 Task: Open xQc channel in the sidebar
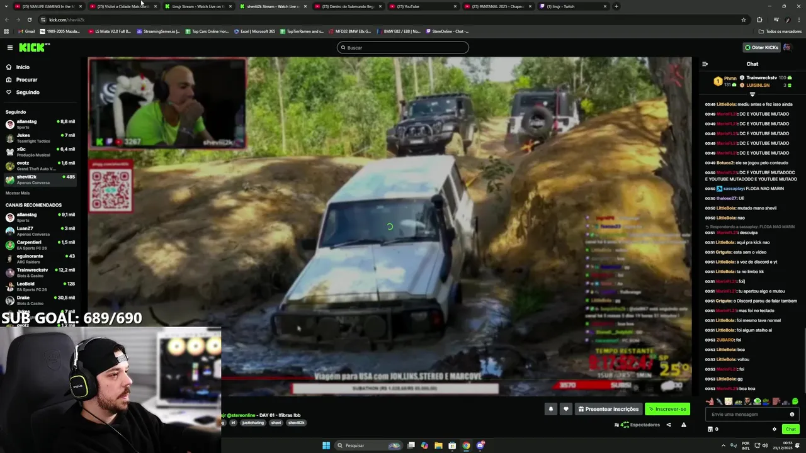[40, 152]
